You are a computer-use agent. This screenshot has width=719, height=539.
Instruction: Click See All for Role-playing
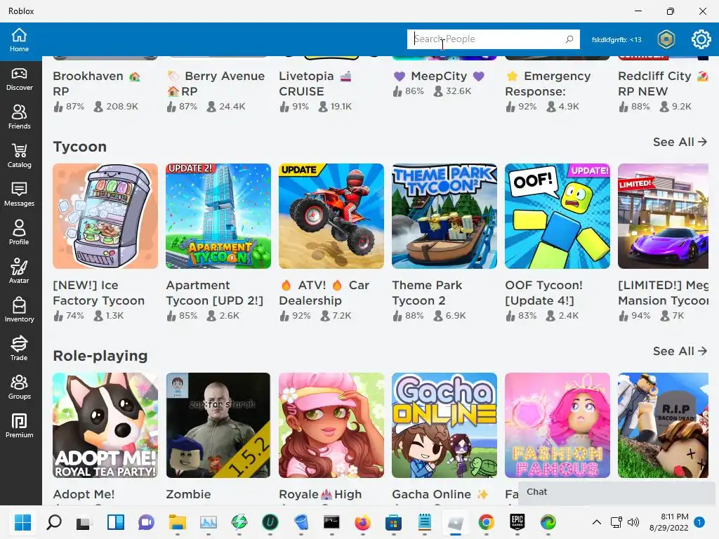tap(680, 351)
